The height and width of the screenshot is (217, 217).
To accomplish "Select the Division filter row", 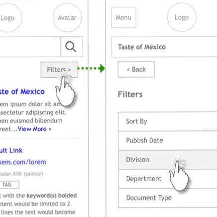I will pyautogui.click(x=168, y=160).
